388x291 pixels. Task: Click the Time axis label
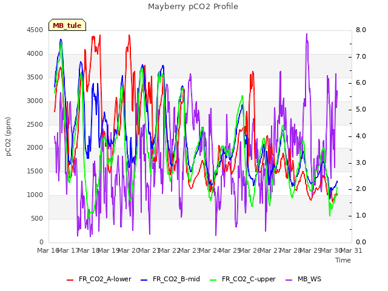(343, 260)
